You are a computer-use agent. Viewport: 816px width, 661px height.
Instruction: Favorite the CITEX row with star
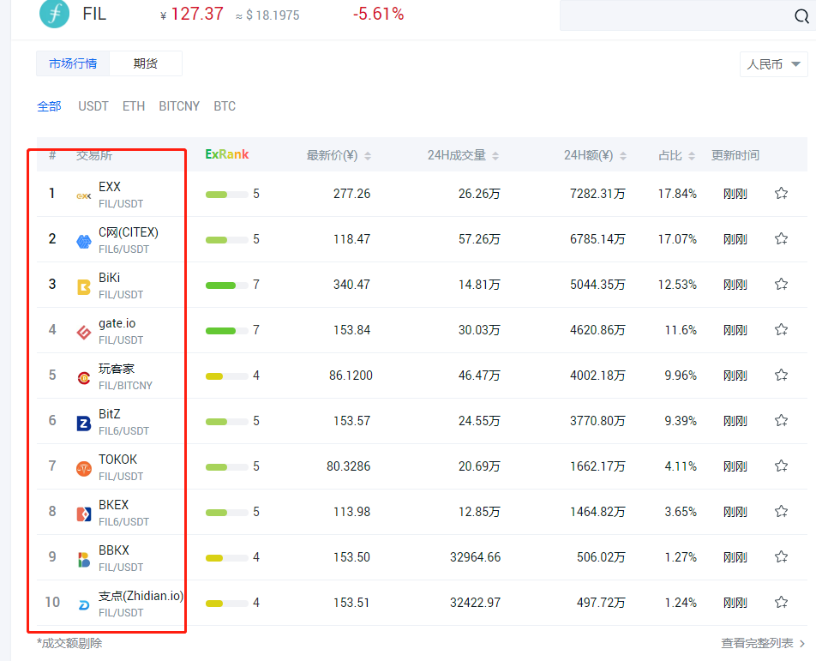(781, 238)
